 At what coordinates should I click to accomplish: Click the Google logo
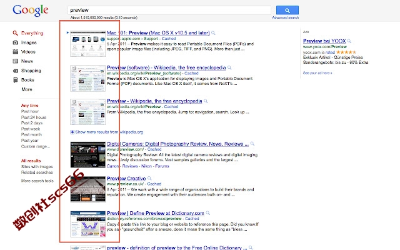[x=31, y=11]
